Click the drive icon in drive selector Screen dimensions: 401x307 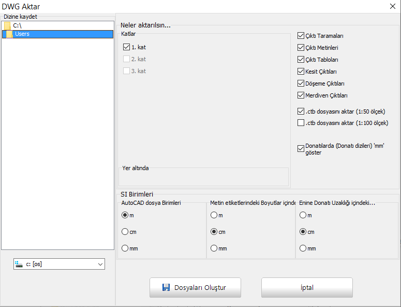tap(19, 264)
